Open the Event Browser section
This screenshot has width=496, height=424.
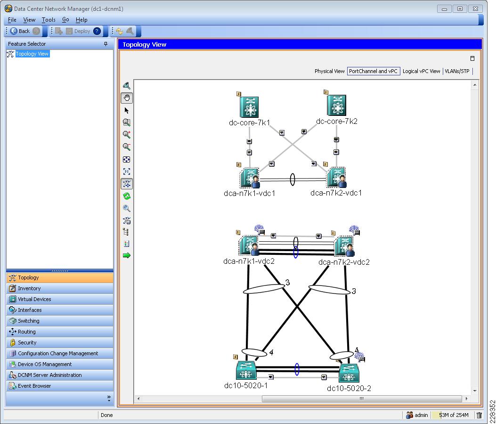coord(59,386)
